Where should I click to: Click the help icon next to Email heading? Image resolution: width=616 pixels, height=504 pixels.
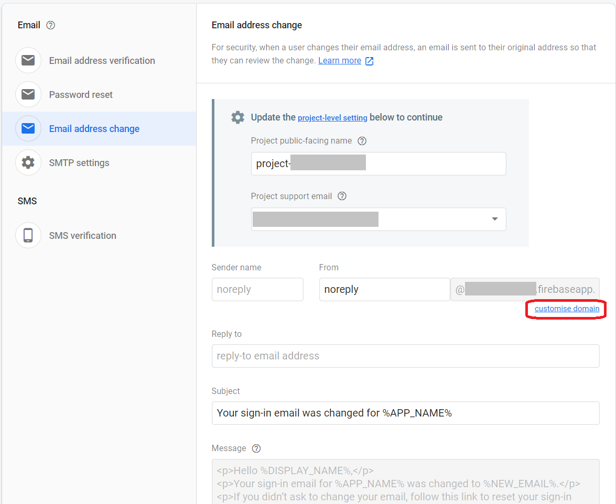tap(51, 25)
